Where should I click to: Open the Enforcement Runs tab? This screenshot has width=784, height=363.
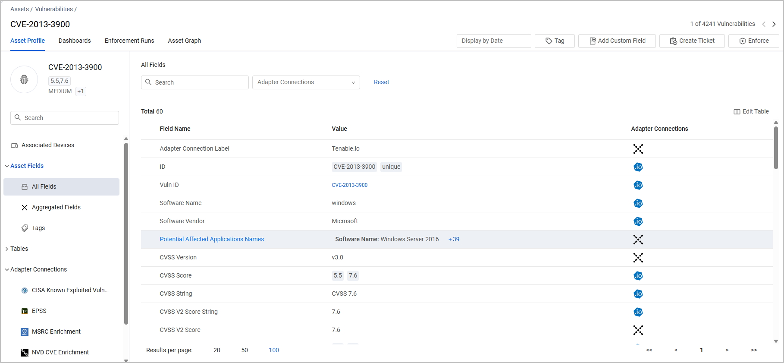point(129,41)
